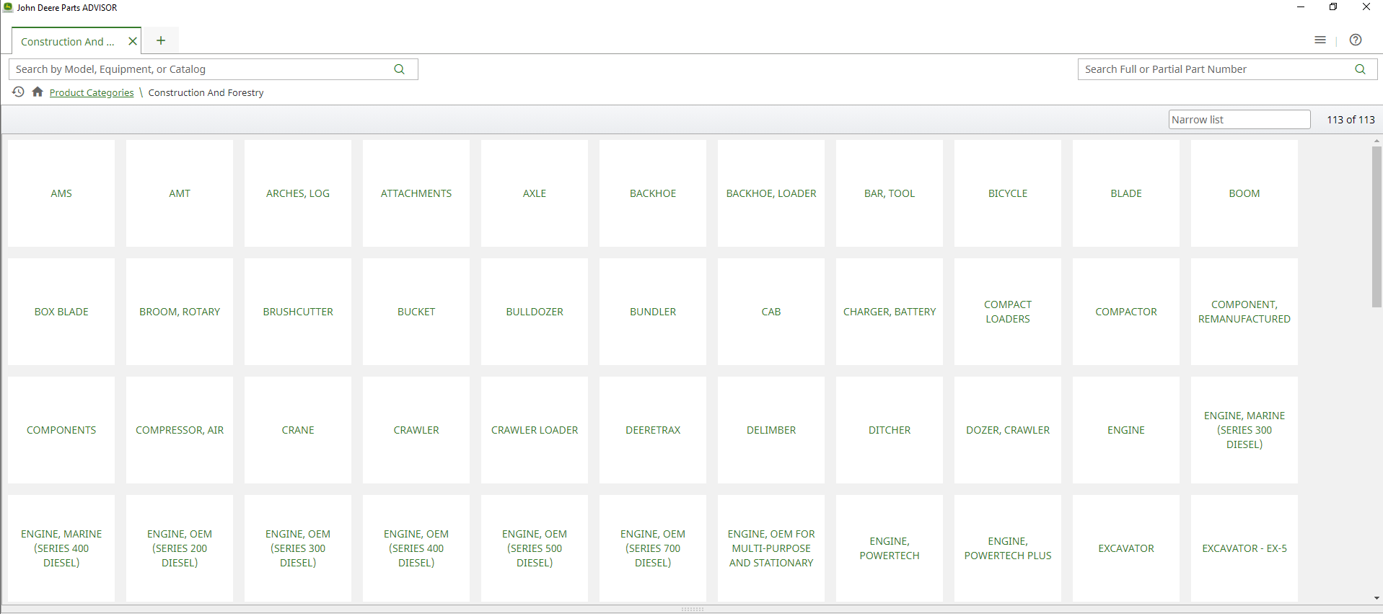Viewport: 1383px width, 614px height.
Task: Open the CHARGER, BATTERY tile
Action: (890, 312)
